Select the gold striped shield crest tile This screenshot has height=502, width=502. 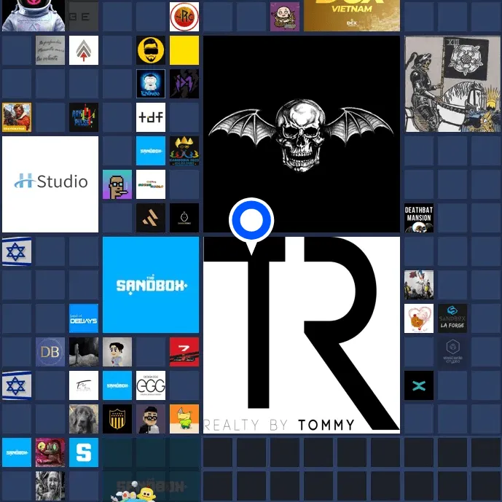117,419
